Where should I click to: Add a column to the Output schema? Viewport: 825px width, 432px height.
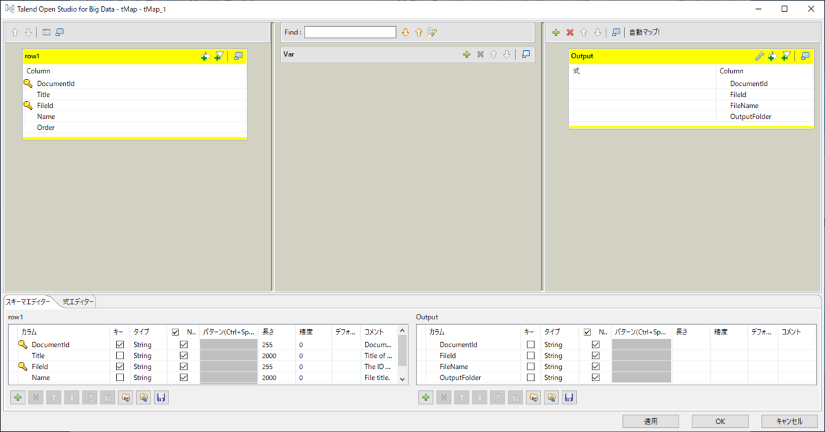pos(426,397)
